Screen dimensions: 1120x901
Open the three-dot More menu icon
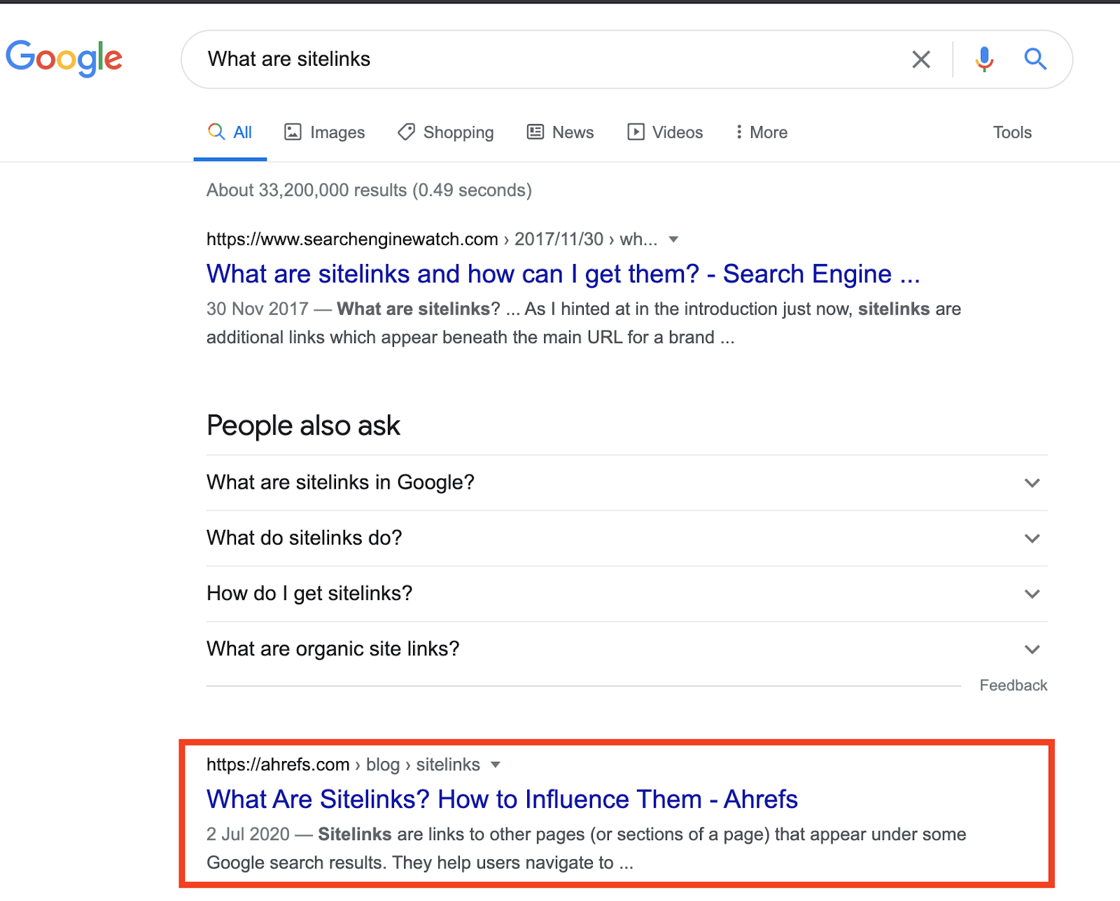pyautogui.click(x=738, y=132)
